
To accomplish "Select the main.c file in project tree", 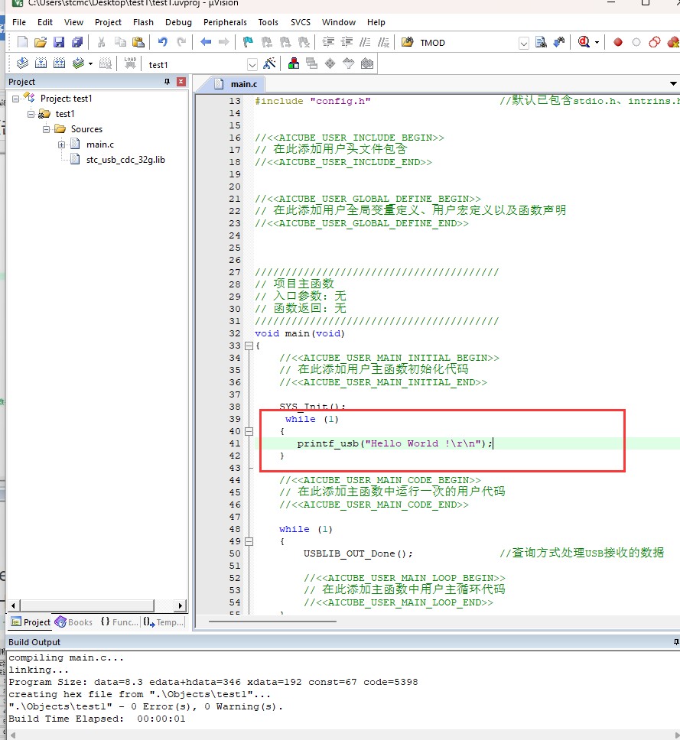I will (x=99, y=145).
